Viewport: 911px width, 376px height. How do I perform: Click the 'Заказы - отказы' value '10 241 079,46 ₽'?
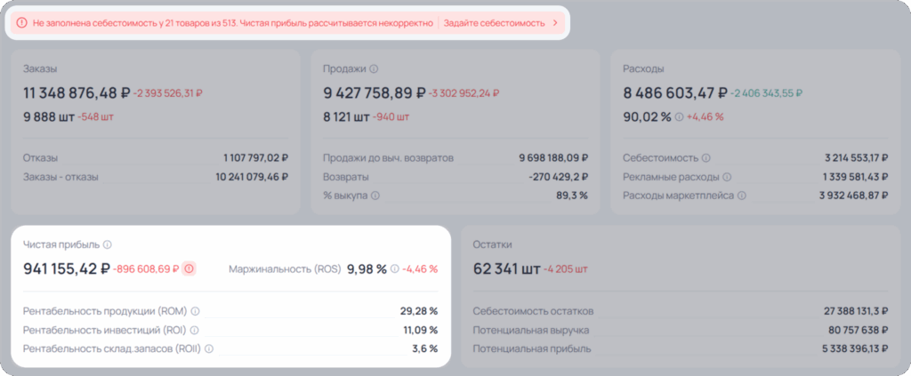[x=252, y=177]
